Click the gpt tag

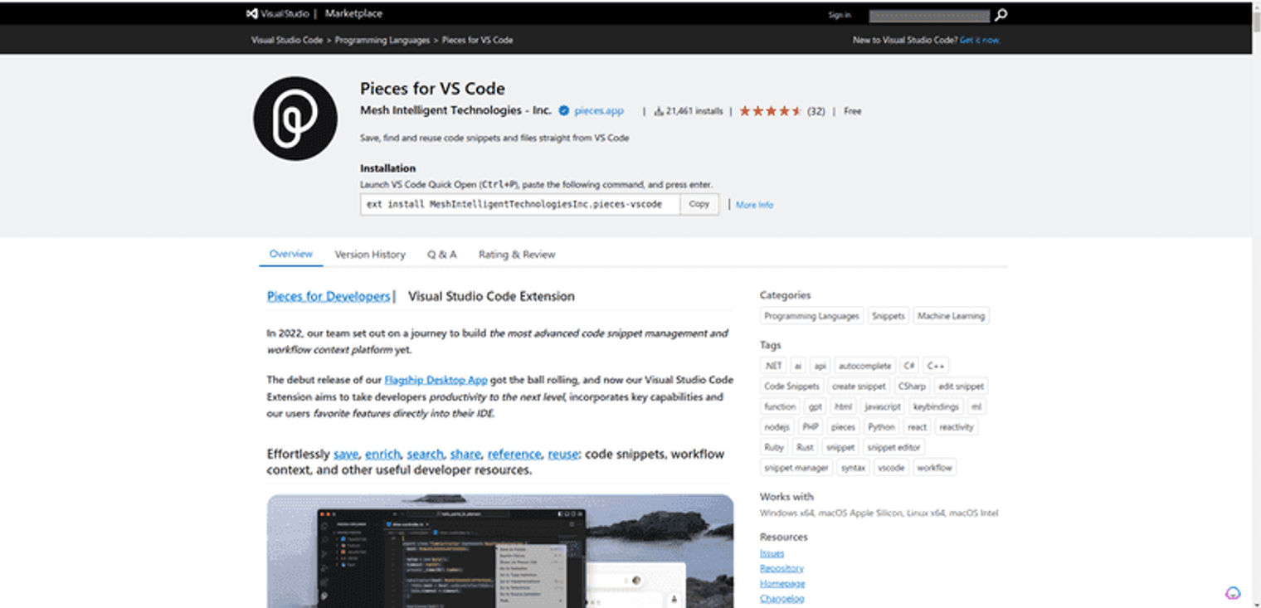click(815, 406)
